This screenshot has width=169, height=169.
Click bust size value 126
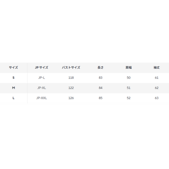[71, 98]
